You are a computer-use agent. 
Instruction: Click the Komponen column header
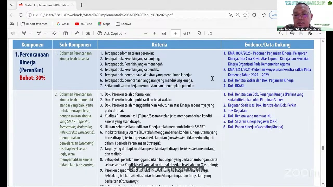(x=33, y=45)
